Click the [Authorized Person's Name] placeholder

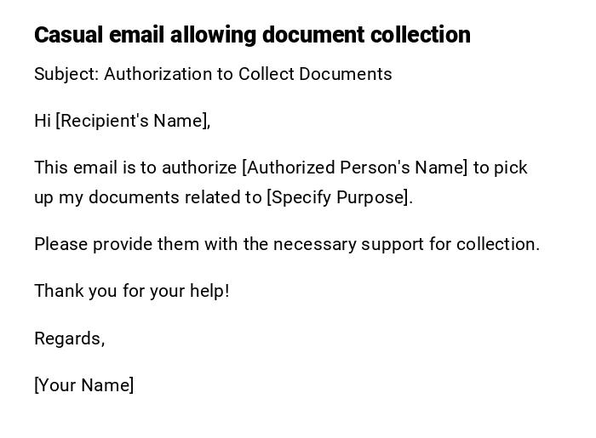[x=355, y=168]
